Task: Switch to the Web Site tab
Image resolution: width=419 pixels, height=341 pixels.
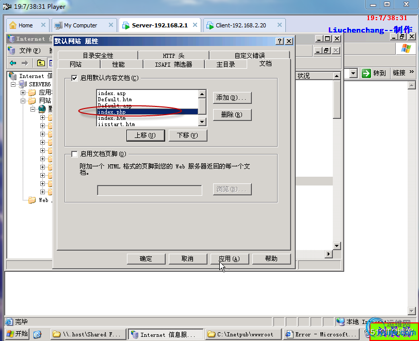Action: 76,64
